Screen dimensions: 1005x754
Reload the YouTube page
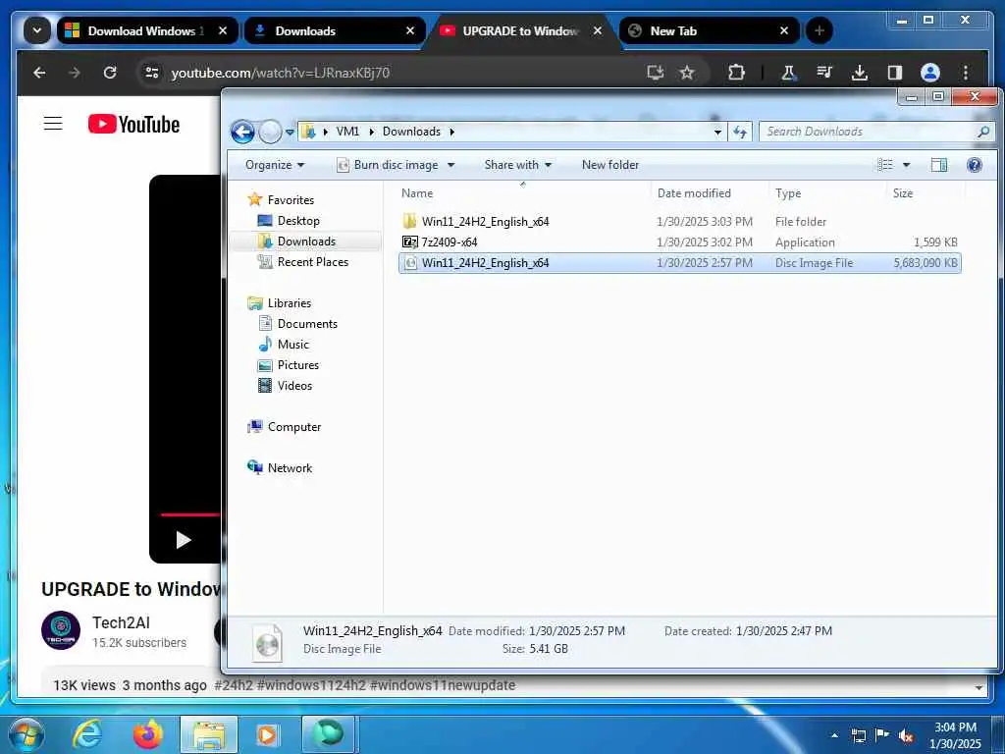110,73
